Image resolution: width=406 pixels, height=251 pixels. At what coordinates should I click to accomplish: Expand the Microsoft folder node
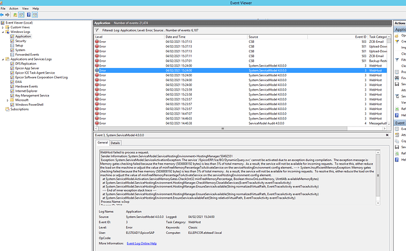click(8, 100)
